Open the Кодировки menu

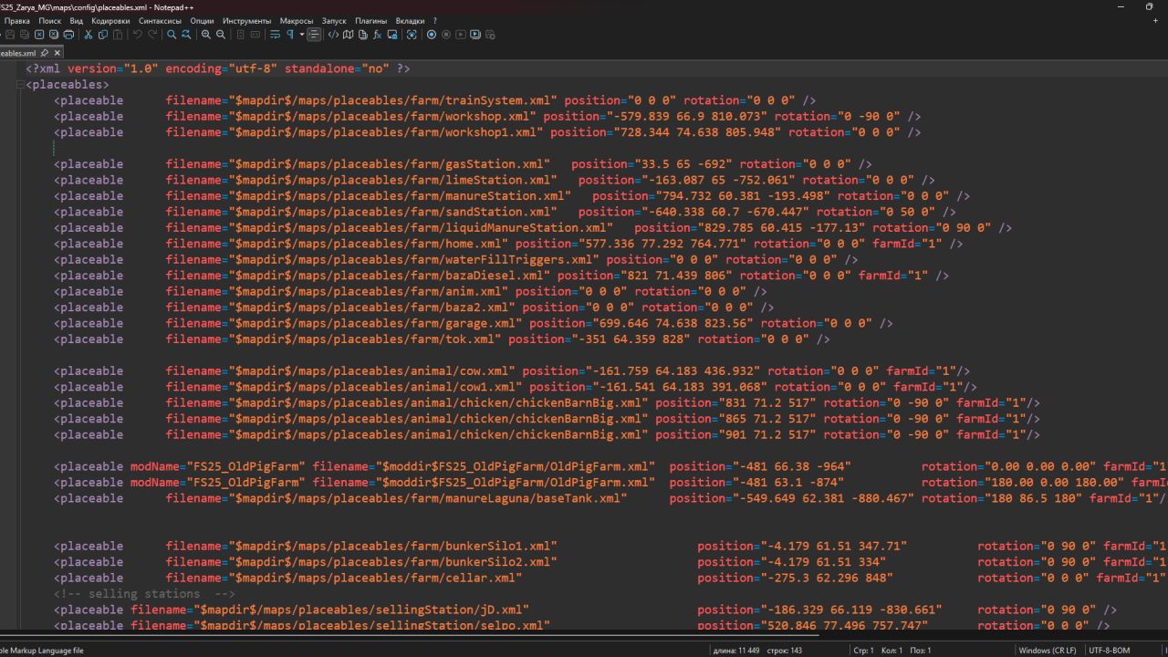pyautogui.click(x=110, y=20)
